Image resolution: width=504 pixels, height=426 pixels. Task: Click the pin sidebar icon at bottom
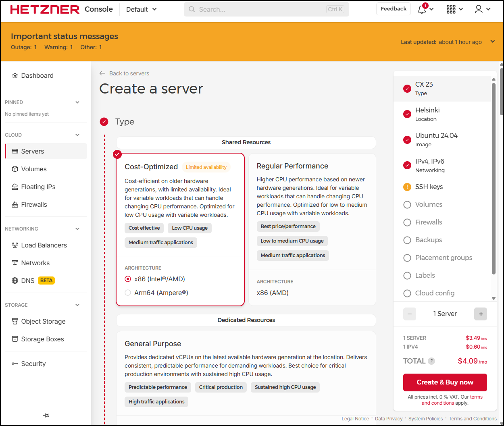click(46, 415)
